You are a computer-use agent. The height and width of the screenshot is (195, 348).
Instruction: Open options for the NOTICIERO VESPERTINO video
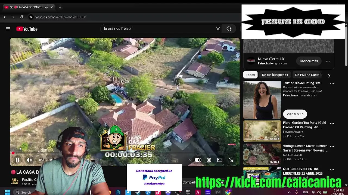point(332,169)
